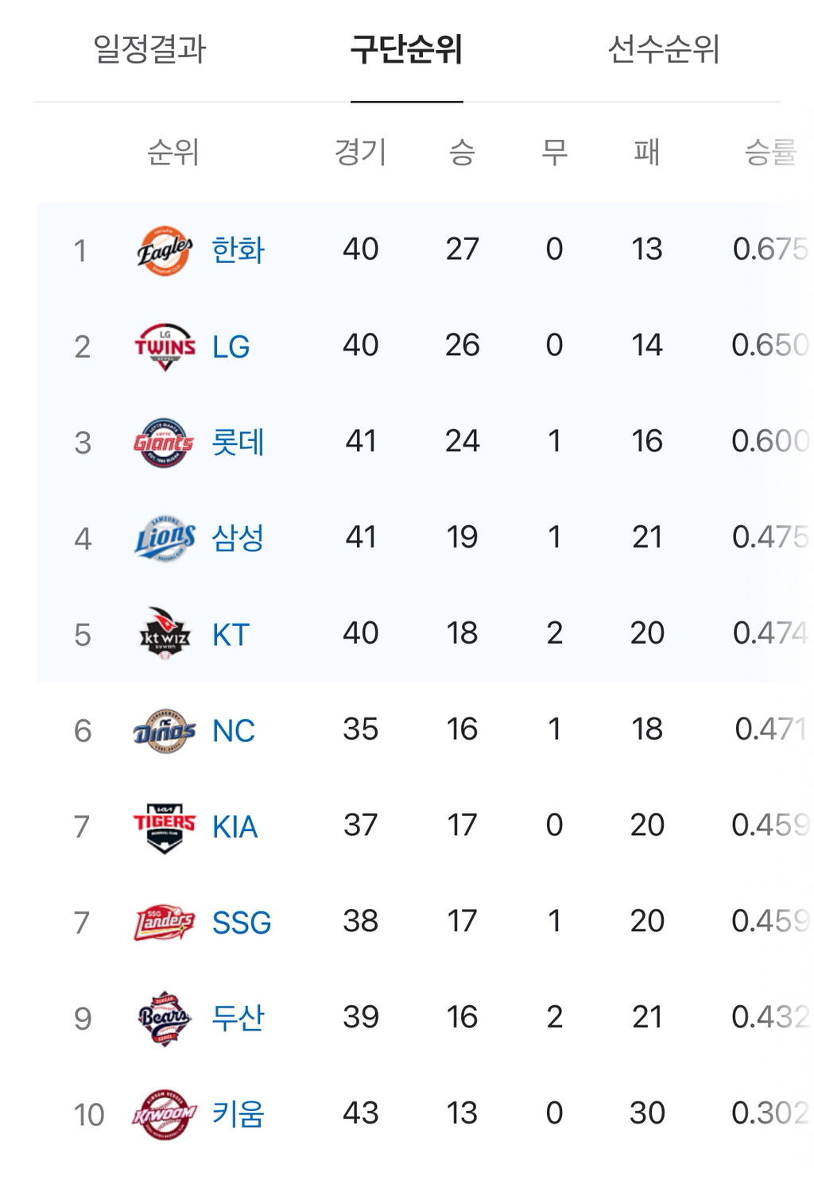Open the 두산 team link

(x=238, y=1018)
